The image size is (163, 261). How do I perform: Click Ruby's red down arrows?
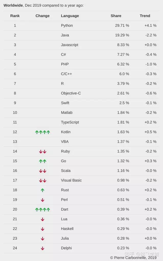[x=42, y=152]
